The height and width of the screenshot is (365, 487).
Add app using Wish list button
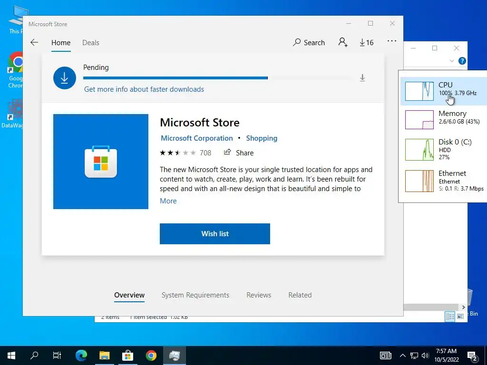(215, 234)
